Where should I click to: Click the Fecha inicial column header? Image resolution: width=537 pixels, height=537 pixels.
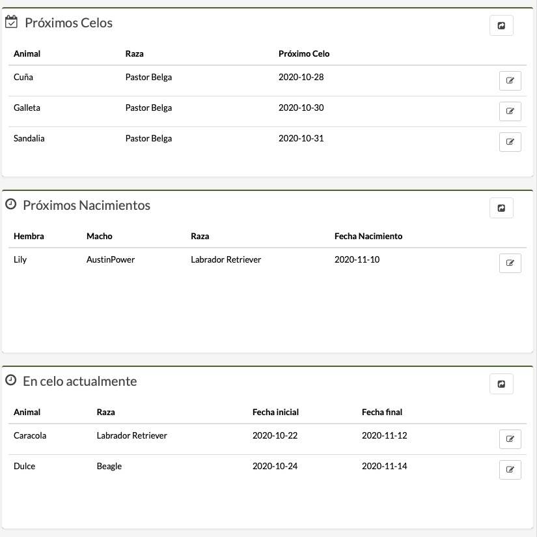[275, 412]
